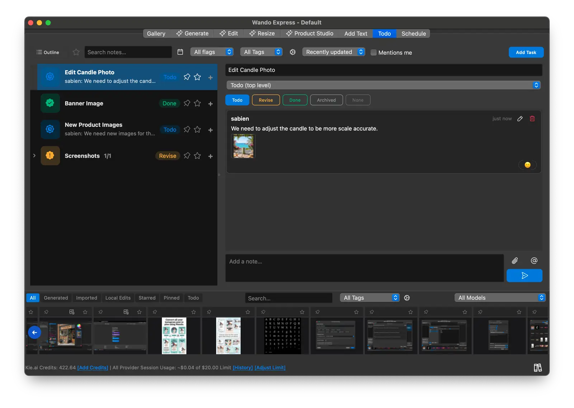
Task: Star the Edit Candle Photo task
Action: (x=197, y=77)
